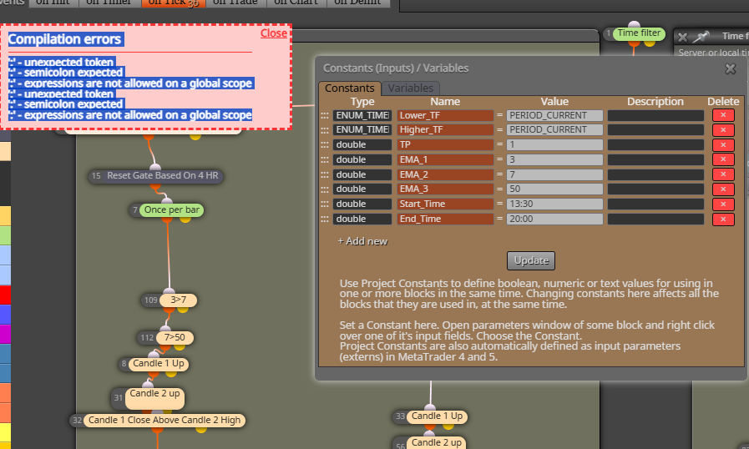
Task: Select the Time filter block
Action: pyautogui.click(x=639, y=33)
